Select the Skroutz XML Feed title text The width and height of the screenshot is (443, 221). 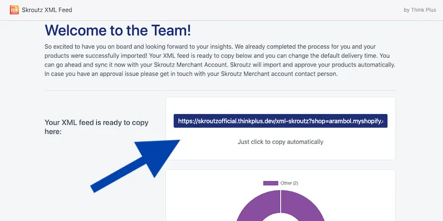[x=47, y=10]
